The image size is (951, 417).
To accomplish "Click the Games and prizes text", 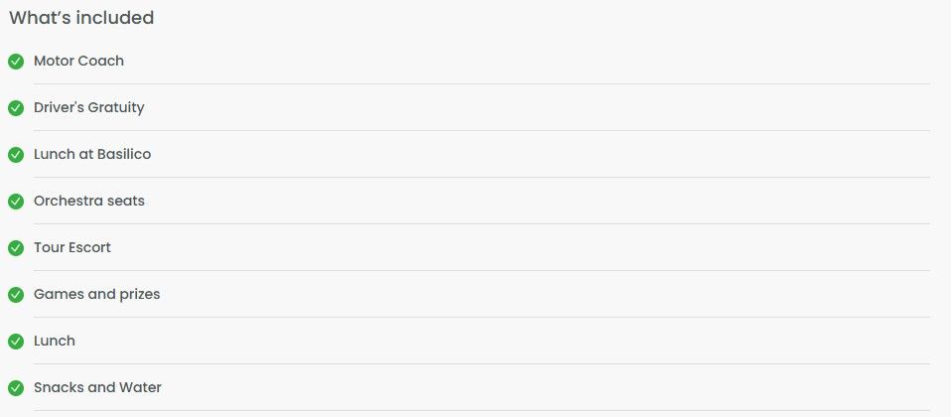I will click(97, 295).
